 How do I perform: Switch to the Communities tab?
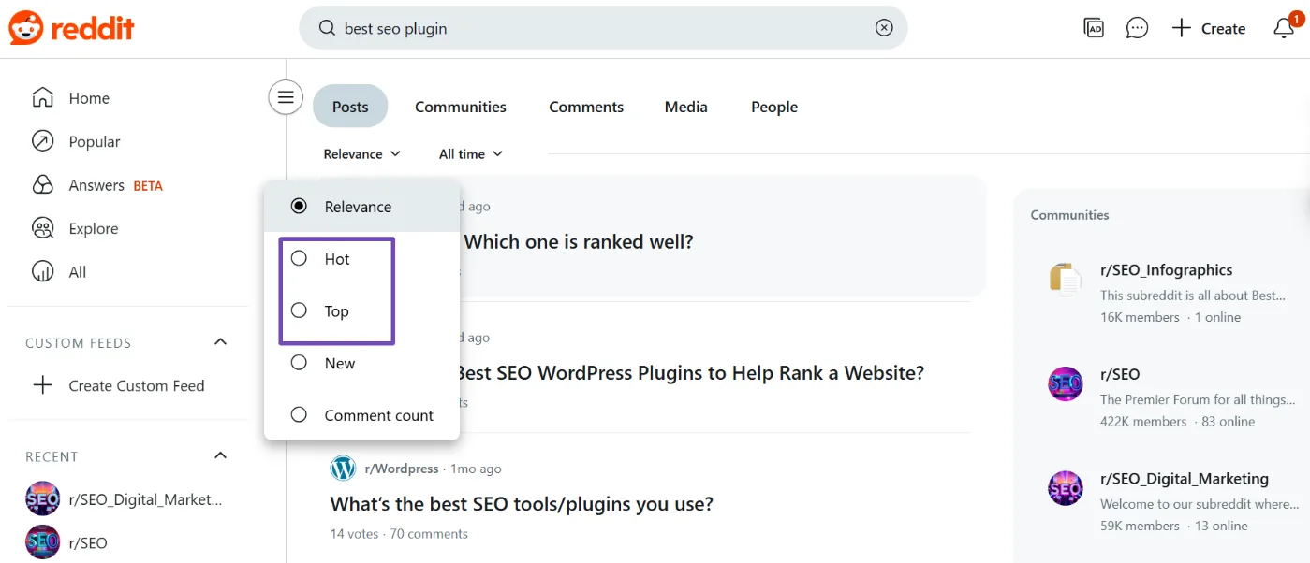pyautogui.click(x=460, y=108)
